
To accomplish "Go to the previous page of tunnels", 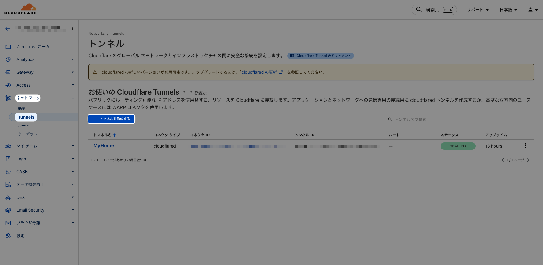I will click(x=503, y=160).
